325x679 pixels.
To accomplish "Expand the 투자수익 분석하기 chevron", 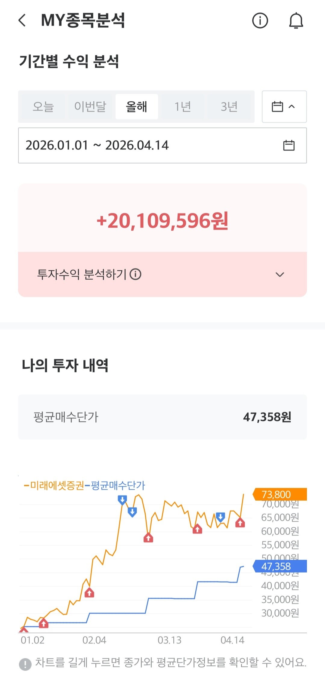I will (280, 275).
